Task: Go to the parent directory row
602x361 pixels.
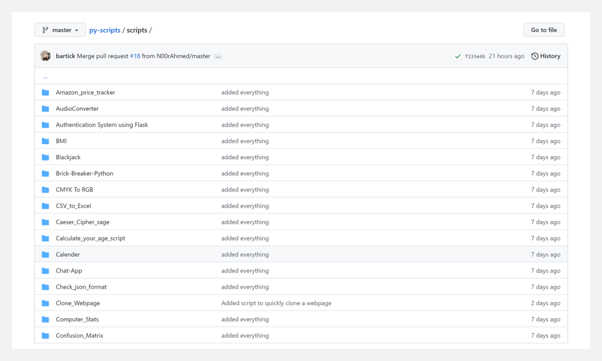Action: [x=46, y=76]
